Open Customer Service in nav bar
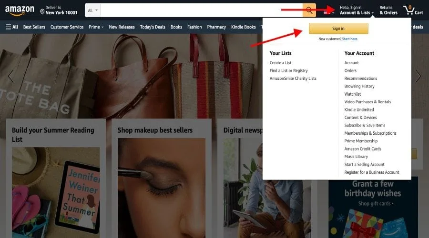Image resolution: width=429 pixels, height=238 pixels. click(x=67, y=27)
